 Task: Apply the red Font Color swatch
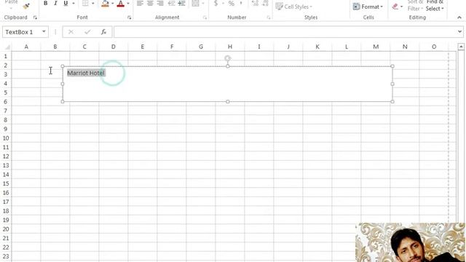point(121,3)
